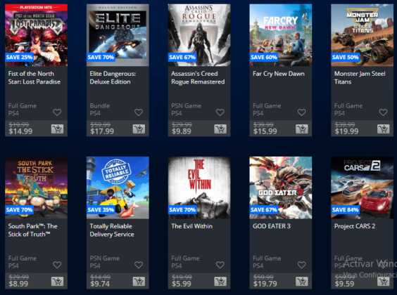Toggle wishlist heart for Monster Jam Steel Titans
The height and width of the screenshot is (295, 397).
pyautogui.click(x=384, y=112)
